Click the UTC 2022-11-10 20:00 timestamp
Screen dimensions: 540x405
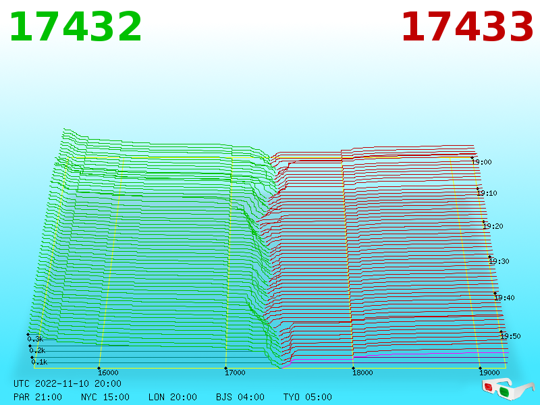coord(67,383)
